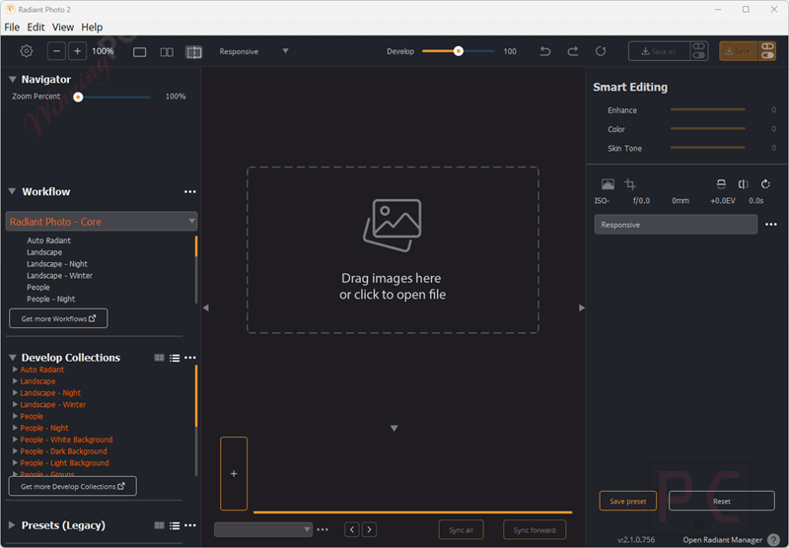Screen dimensions: 789x548
Task: Select the Crop tool
Action: click(630, 184)
